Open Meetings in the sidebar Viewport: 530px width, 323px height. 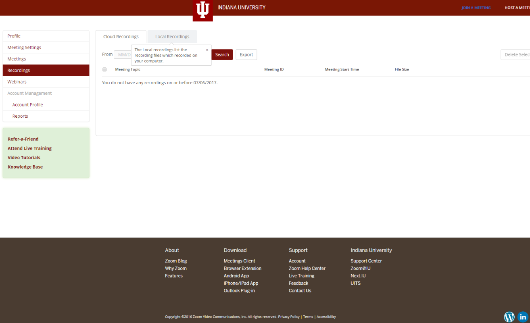point(46,59)
